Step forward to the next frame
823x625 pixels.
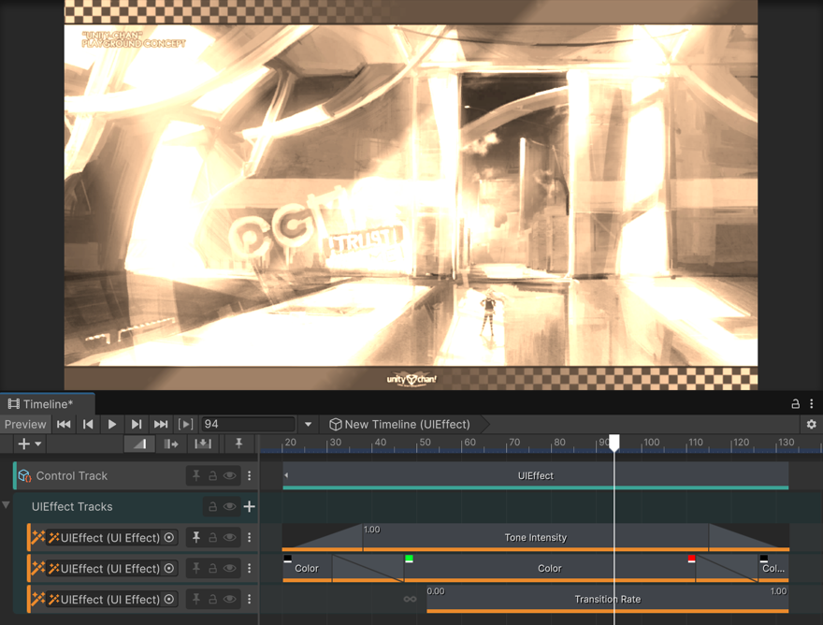[x=137, y=424]
